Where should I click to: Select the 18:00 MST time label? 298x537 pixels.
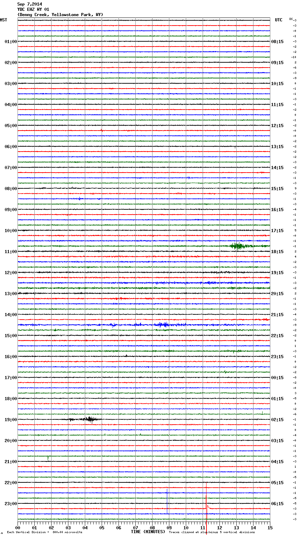11,399
